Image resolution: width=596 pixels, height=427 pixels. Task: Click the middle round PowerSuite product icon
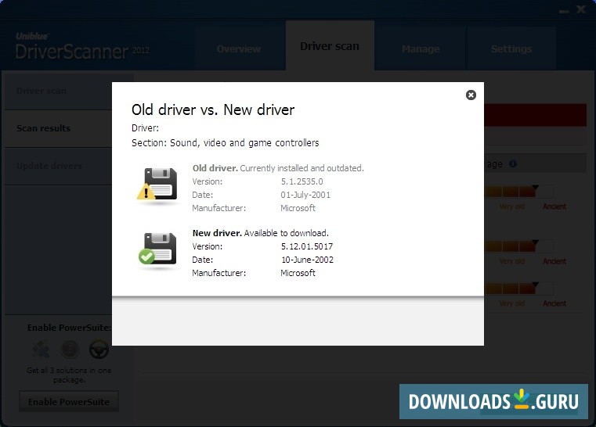coord(70,350)
